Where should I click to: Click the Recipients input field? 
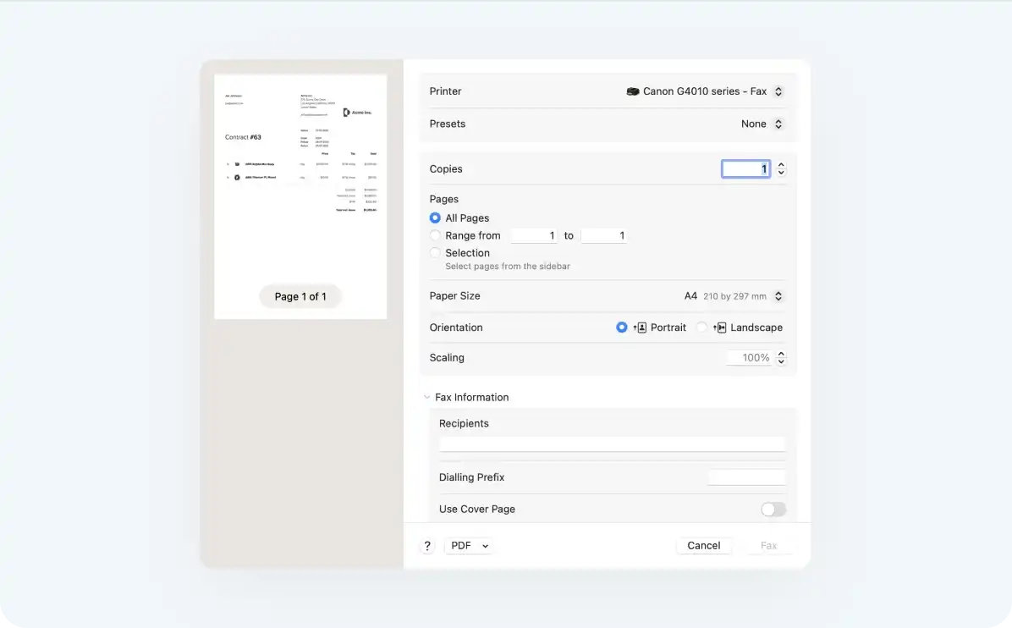pos(612,443)
